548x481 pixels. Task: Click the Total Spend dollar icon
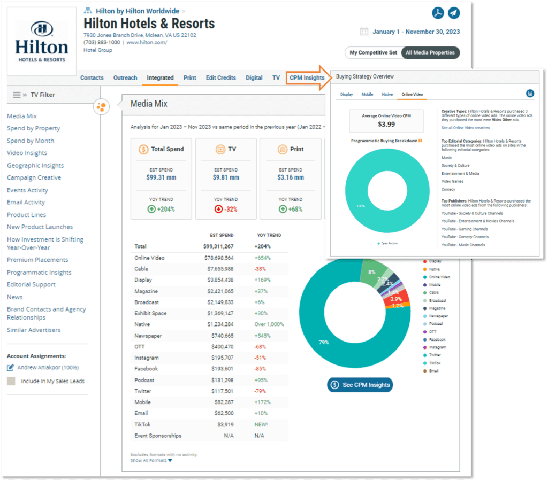pyautogui.click(x=143, y=150)
